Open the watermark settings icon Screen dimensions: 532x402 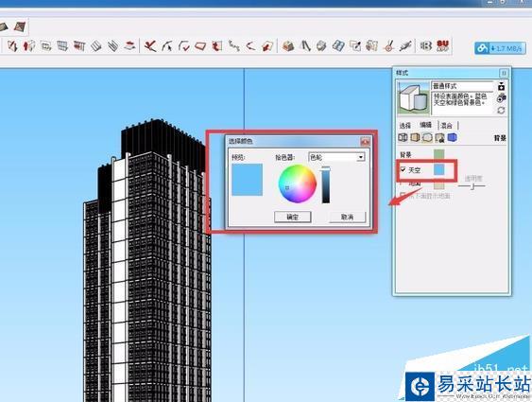pyautogui.click(x=439, y=137)
